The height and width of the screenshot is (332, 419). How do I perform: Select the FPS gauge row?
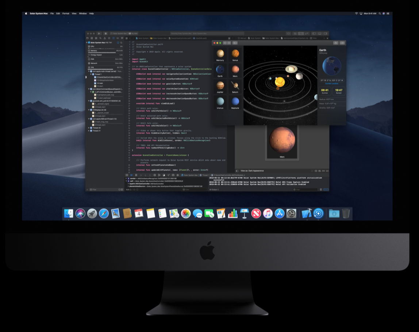105,68
